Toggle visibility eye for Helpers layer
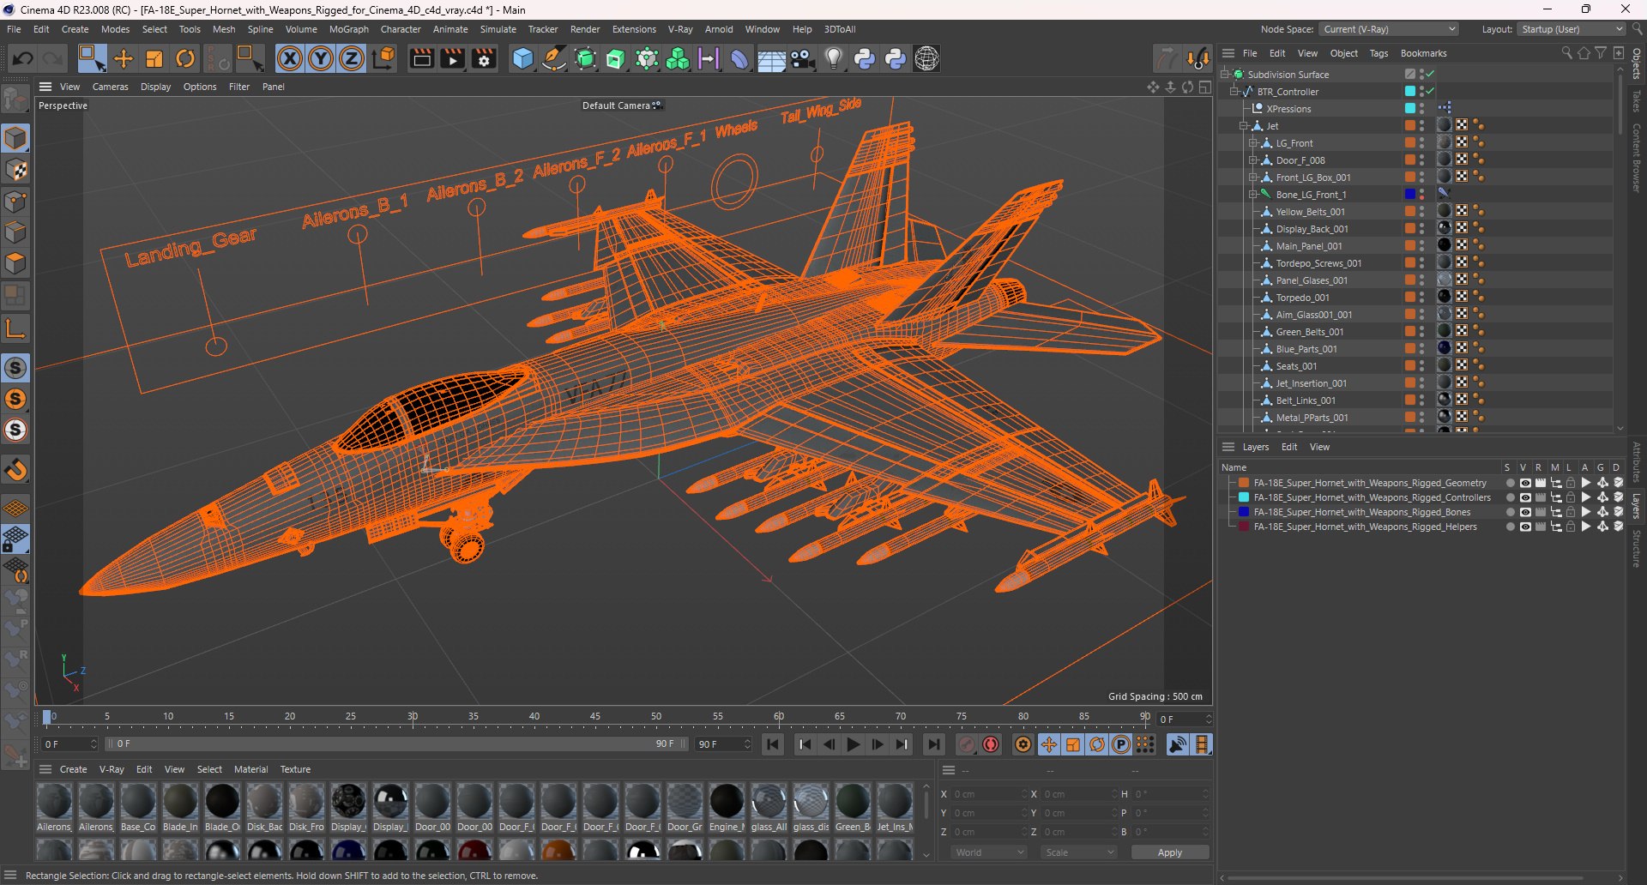1647x885 pixels. pos(1525,527)
